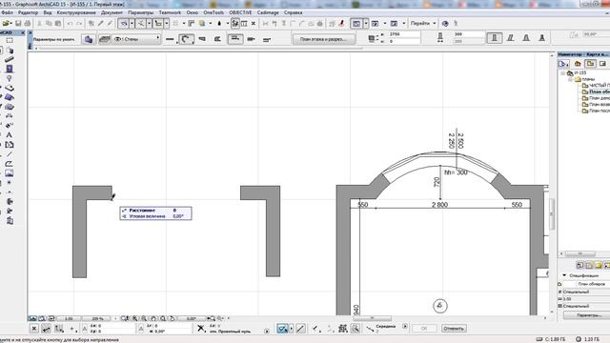Open the dropdown next to snap guide button
Viewport: 610px width, 343px height.
291,329
